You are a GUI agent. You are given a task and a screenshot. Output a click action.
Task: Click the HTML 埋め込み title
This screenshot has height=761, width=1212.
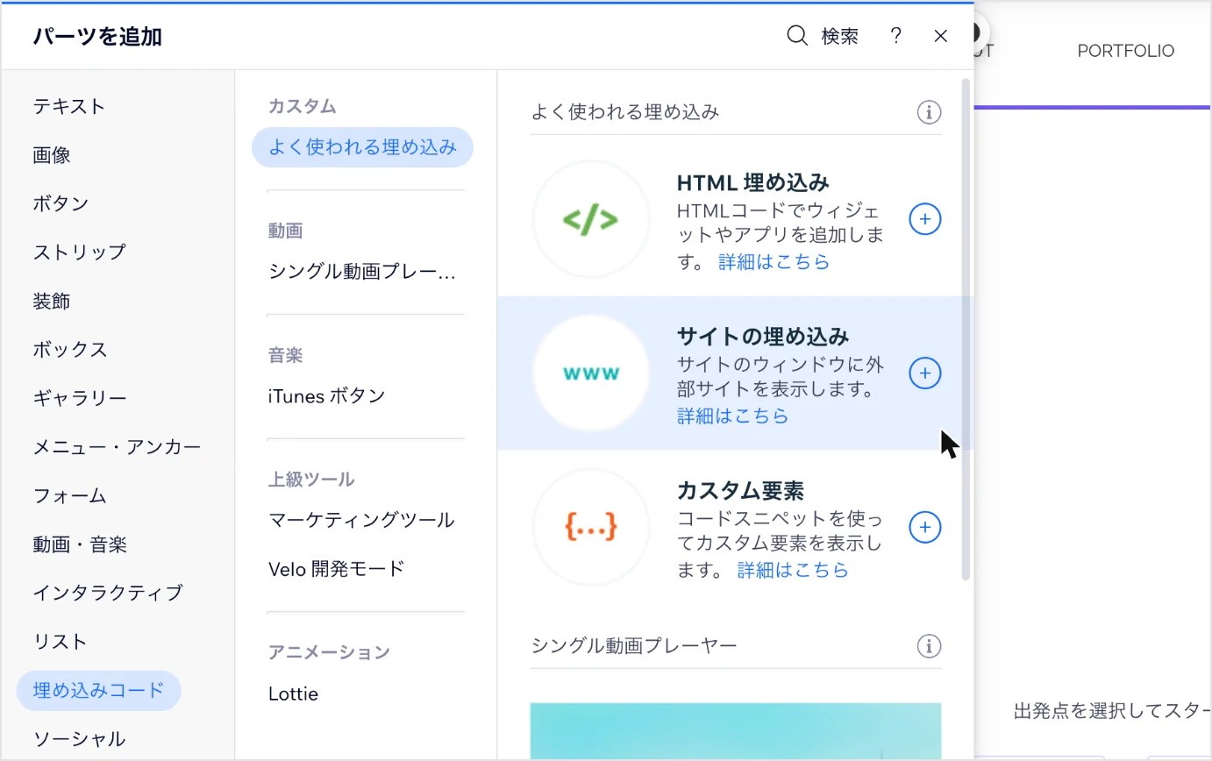pos(753,182)
